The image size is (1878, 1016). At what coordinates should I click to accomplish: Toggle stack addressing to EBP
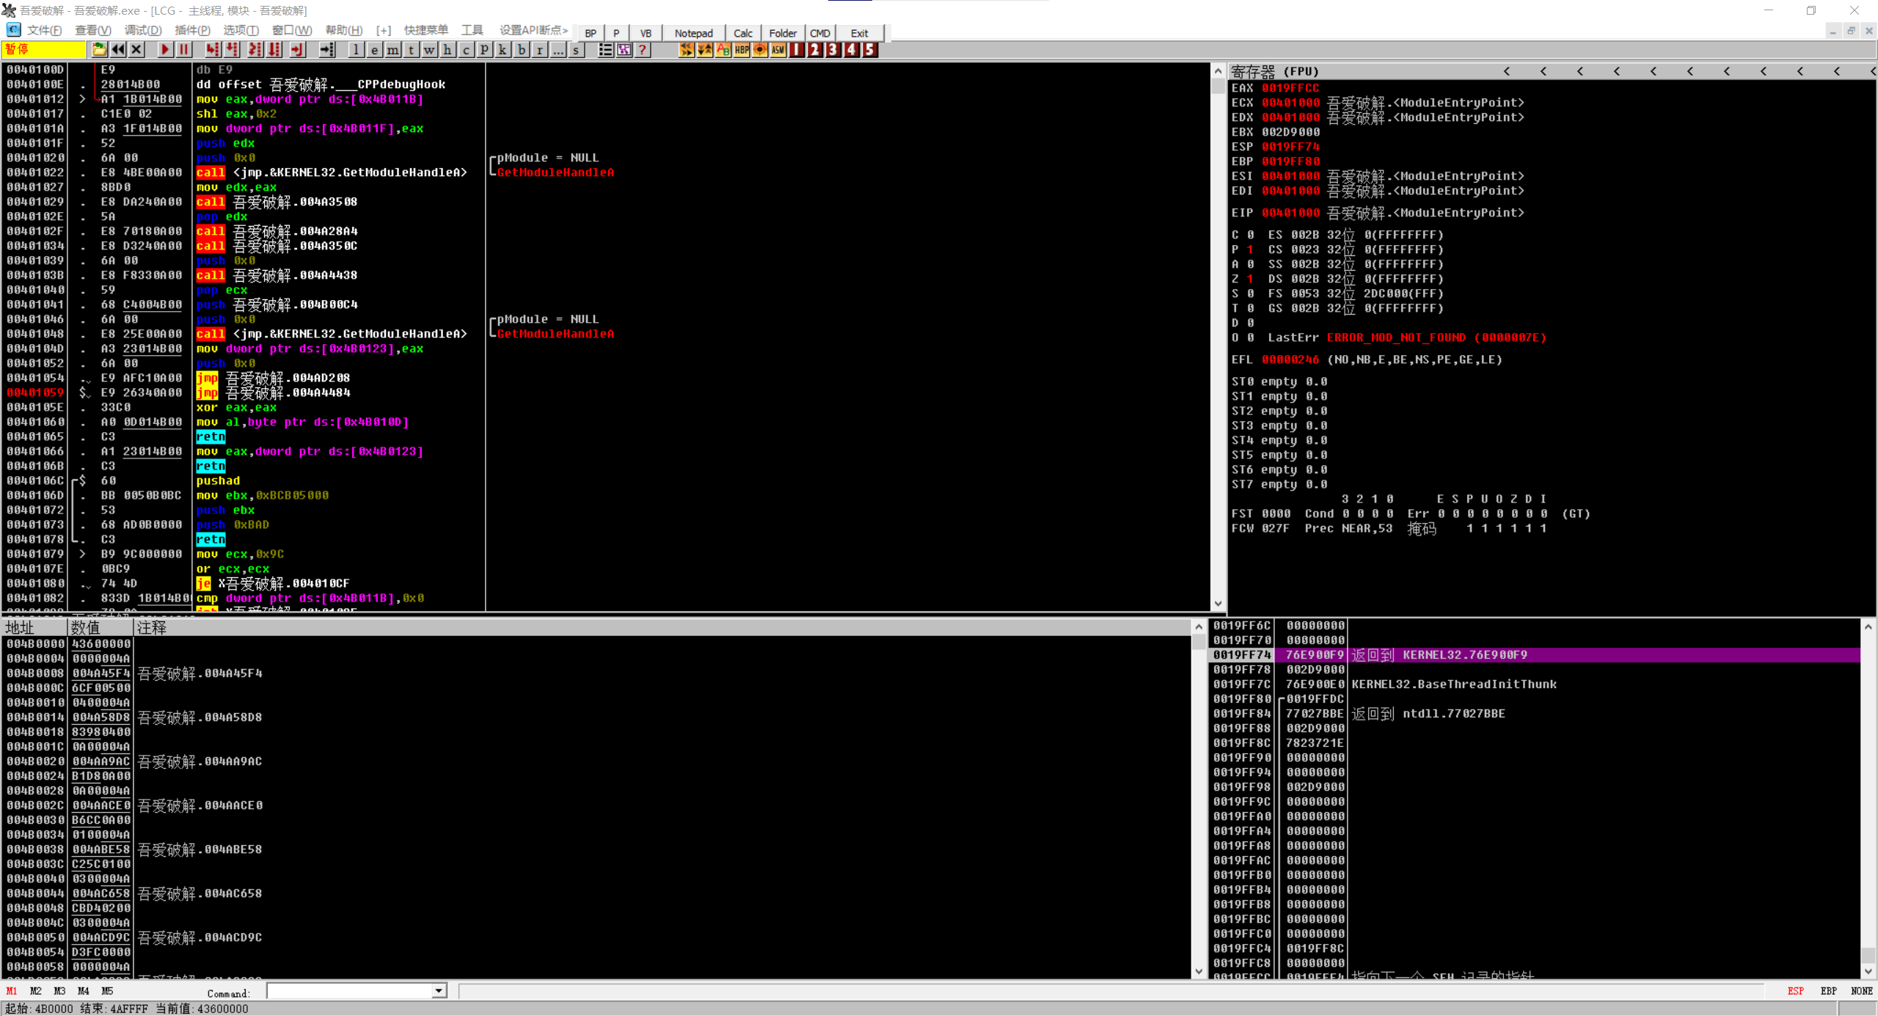tap(1828, 991)
